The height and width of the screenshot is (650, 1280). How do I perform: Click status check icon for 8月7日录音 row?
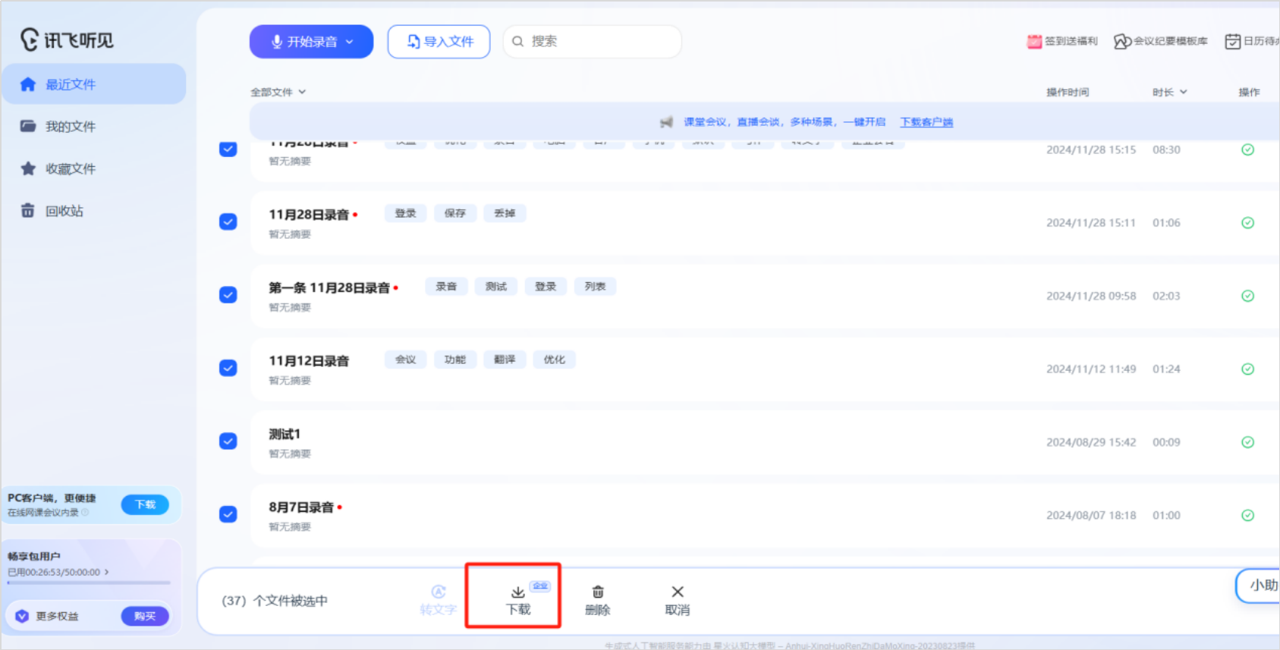pos(1247,515)
